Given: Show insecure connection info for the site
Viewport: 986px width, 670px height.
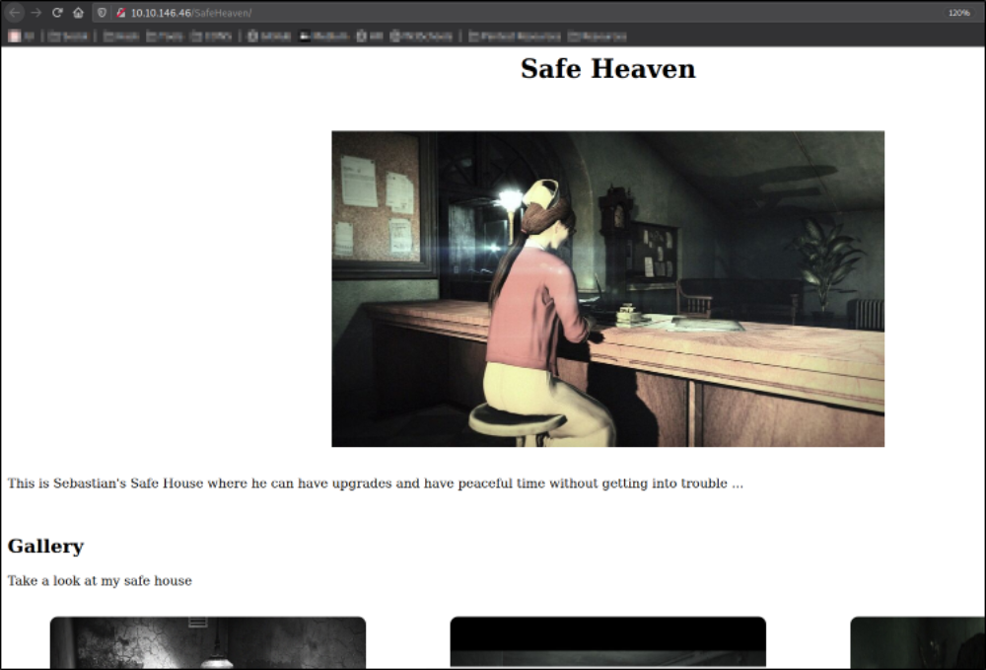Looking at the screenshot, I should [120, 13].
